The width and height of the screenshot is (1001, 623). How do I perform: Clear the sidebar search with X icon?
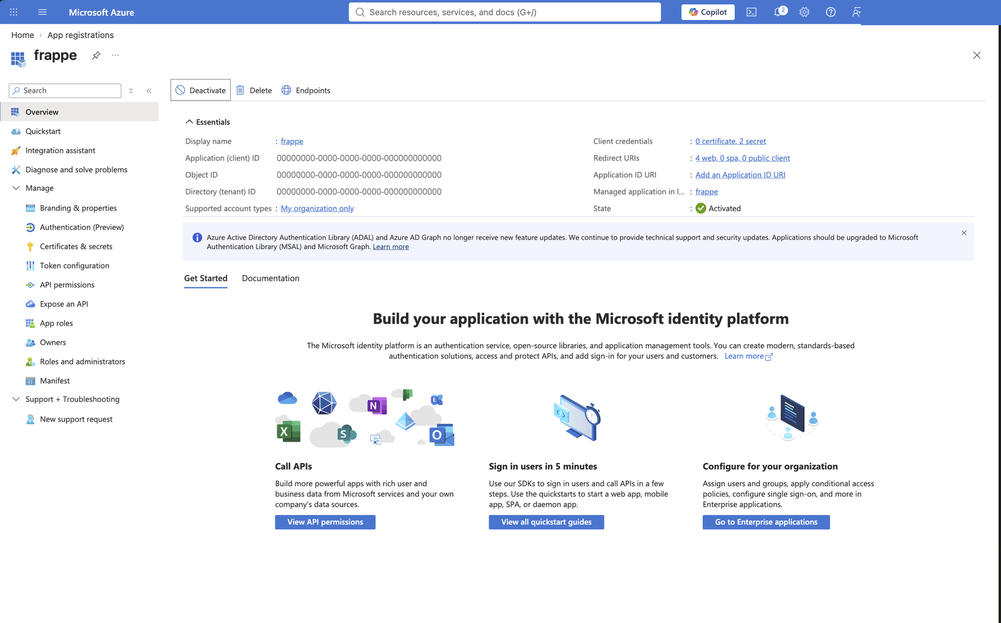[131, 91]
